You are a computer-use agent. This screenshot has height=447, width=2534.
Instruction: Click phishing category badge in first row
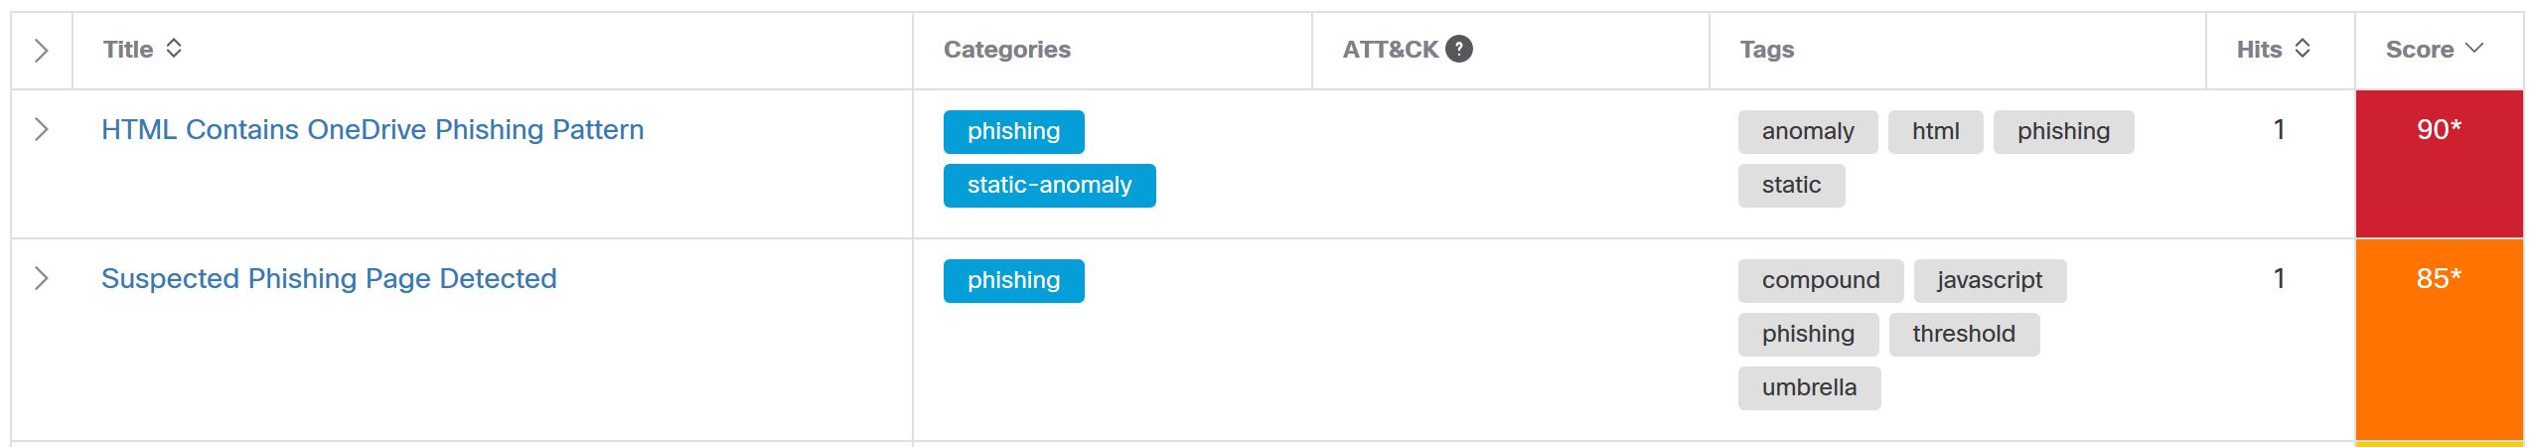1013,132
